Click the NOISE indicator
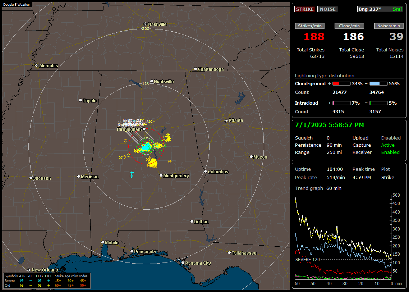This screenshot has width=409, height=292. (328, 9)
